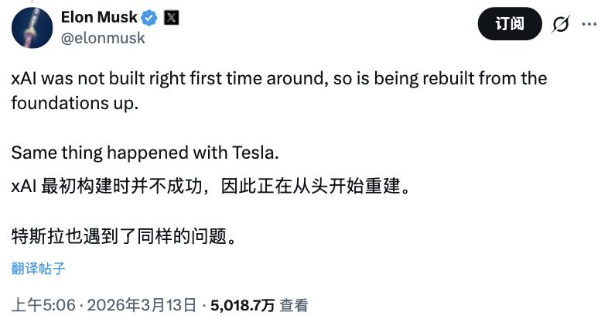Open the @elonmusk handle link
608x319 pixels.
pyautogui.click(x=102, y=36)
